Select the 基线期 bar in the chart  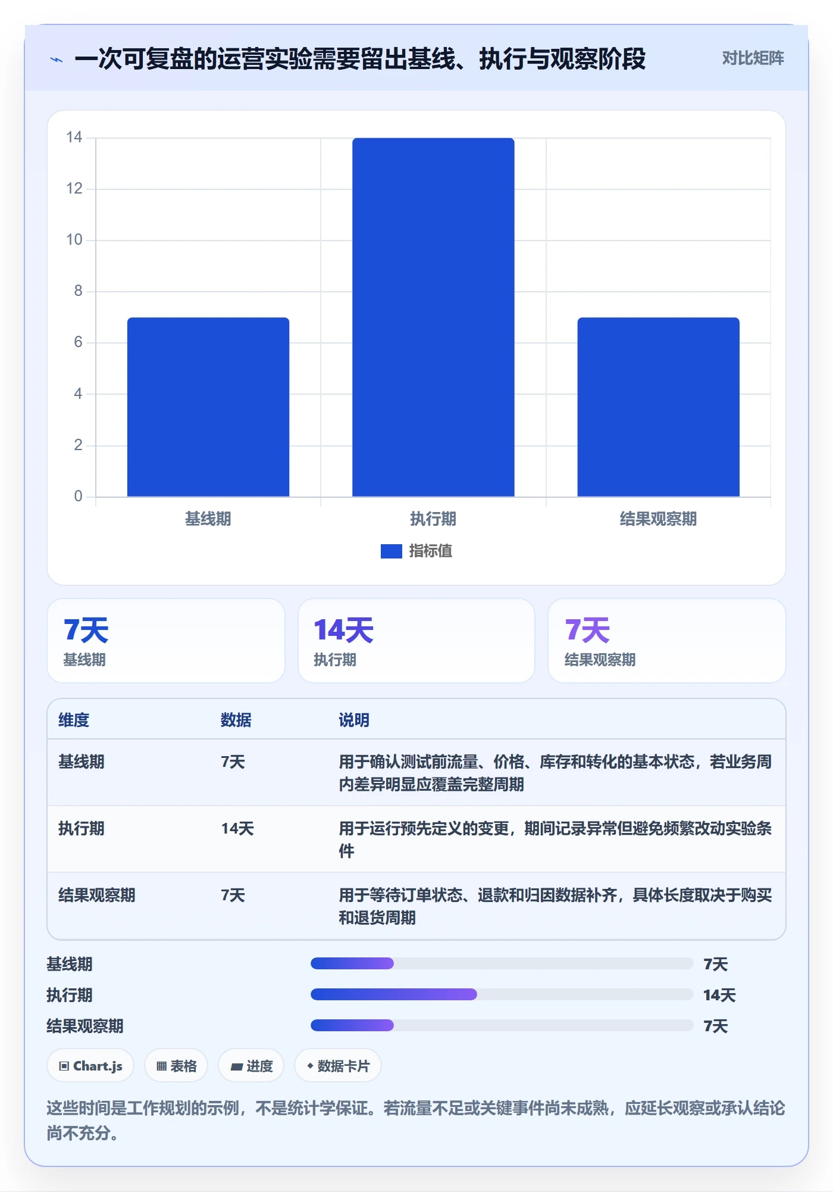pos(208,407)
